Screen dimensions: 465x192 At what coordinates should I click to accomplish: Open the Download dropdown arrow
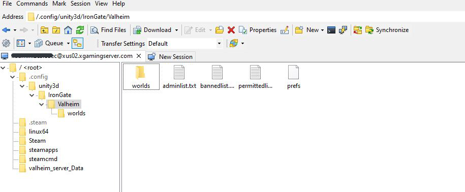tap(176, 30)
